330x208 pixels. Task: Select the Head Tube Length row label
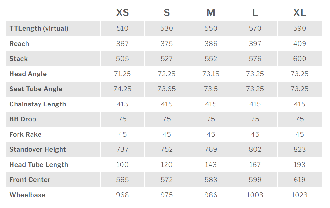(x=39, y=165)
